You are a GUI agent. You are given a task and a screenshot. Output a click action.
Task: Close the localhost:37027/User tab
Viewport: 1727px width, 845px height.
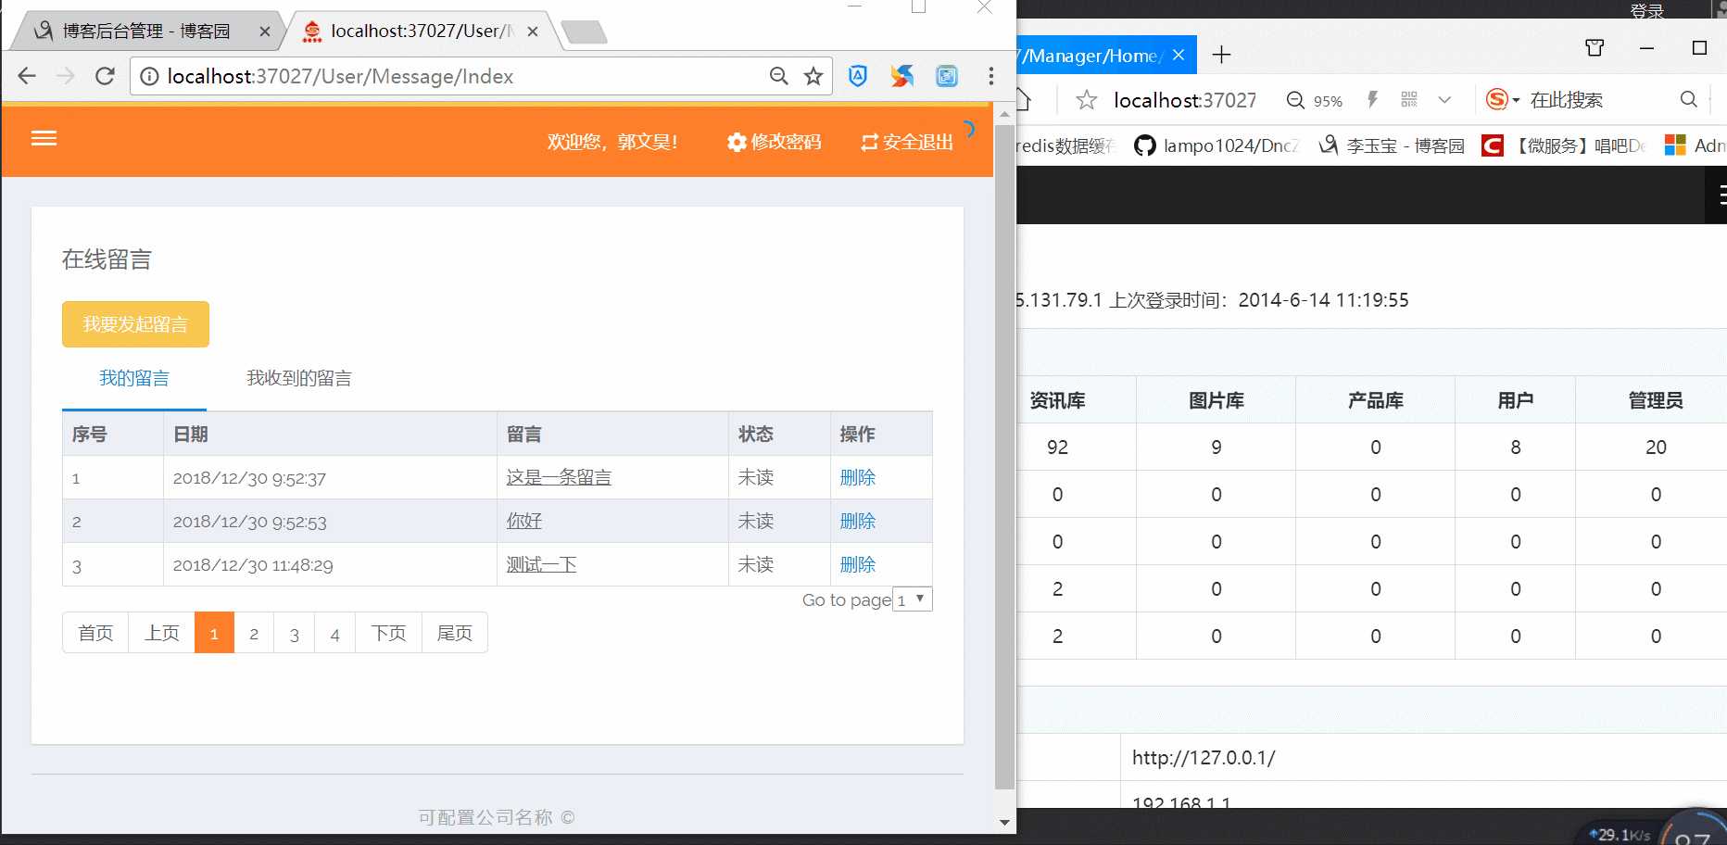[x=533, y=32]
